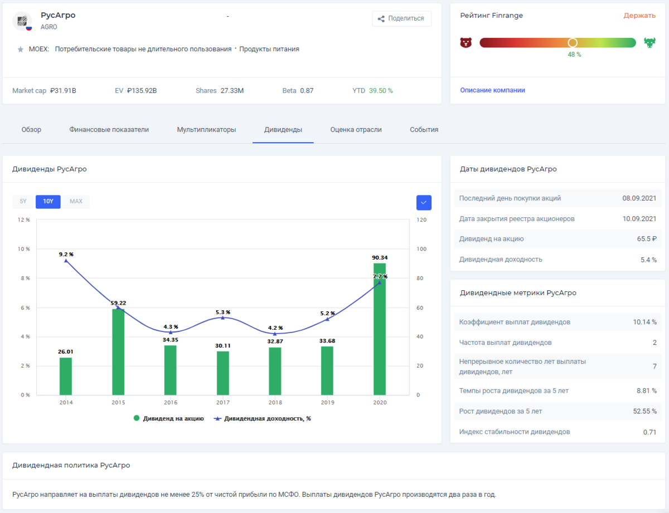Click the 2014 dividend bar 26.01
669x513 pixels.
pyautogui.click(x=66, y=376)
